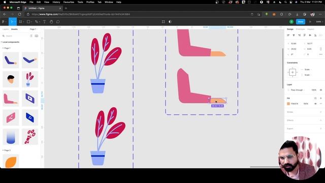Click the blue gradient component thumbnail

tap(11, 137)
